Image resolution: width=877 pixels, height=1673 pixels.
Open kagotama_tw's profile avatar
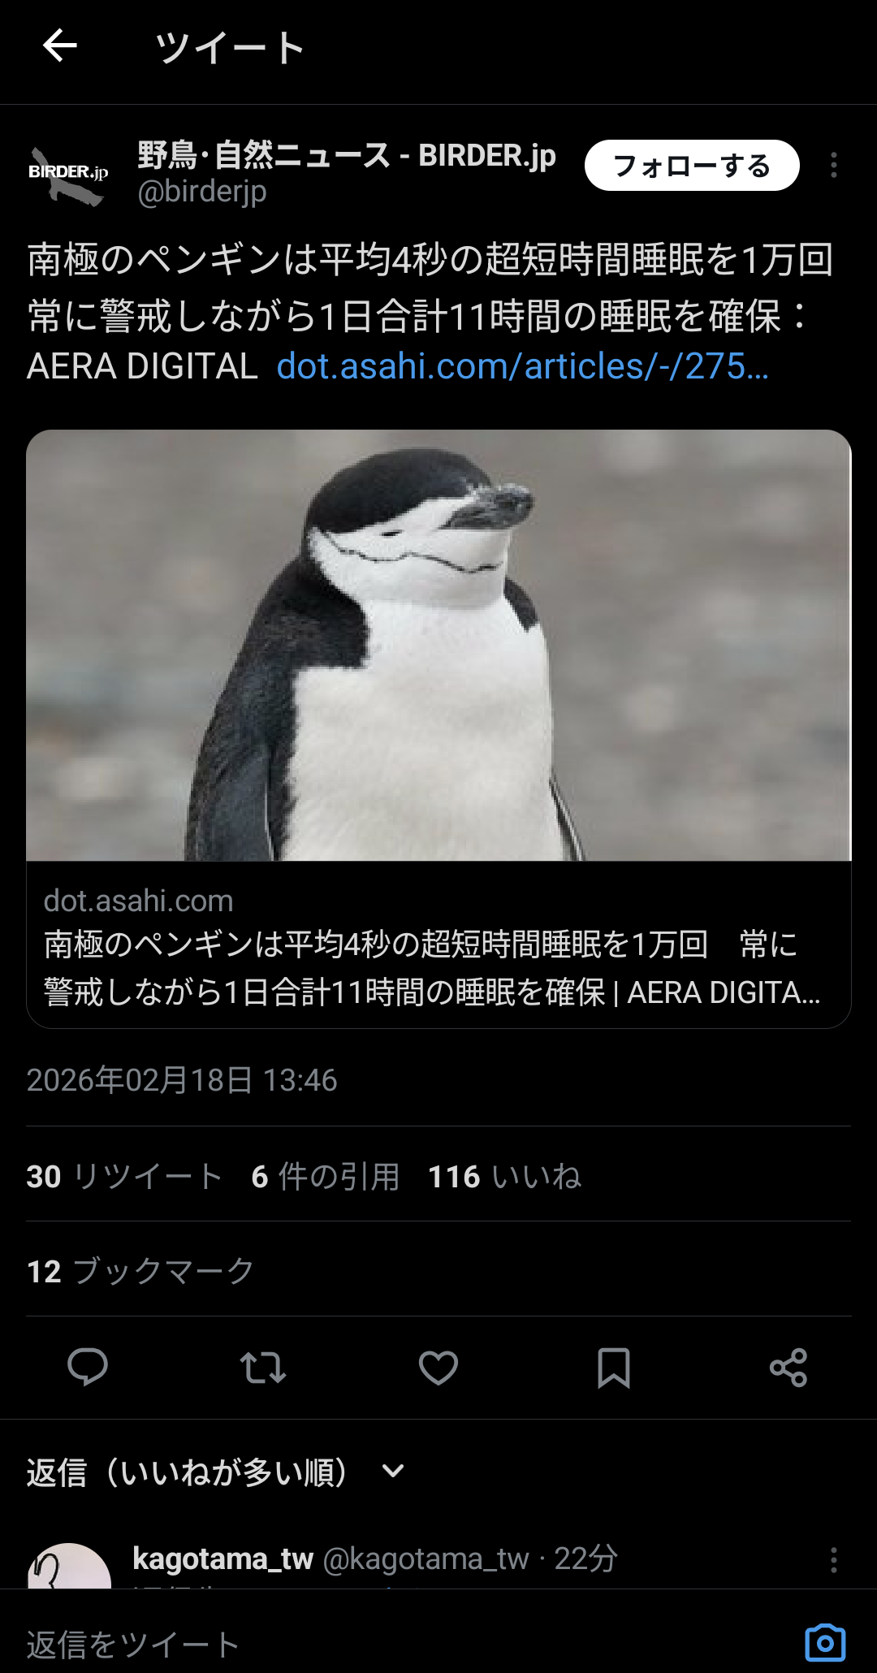tap(69, 1567)
